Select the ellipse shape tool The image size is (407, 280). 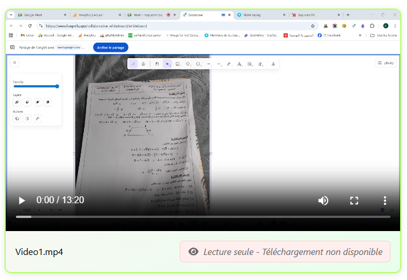(198, 64)
